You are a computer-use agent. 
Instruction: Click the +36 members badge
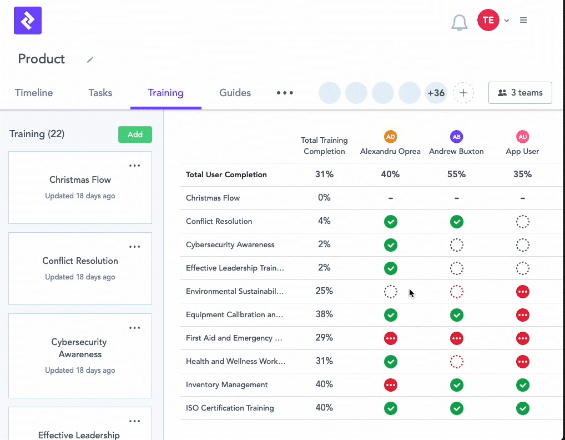[x=436, y=93]
